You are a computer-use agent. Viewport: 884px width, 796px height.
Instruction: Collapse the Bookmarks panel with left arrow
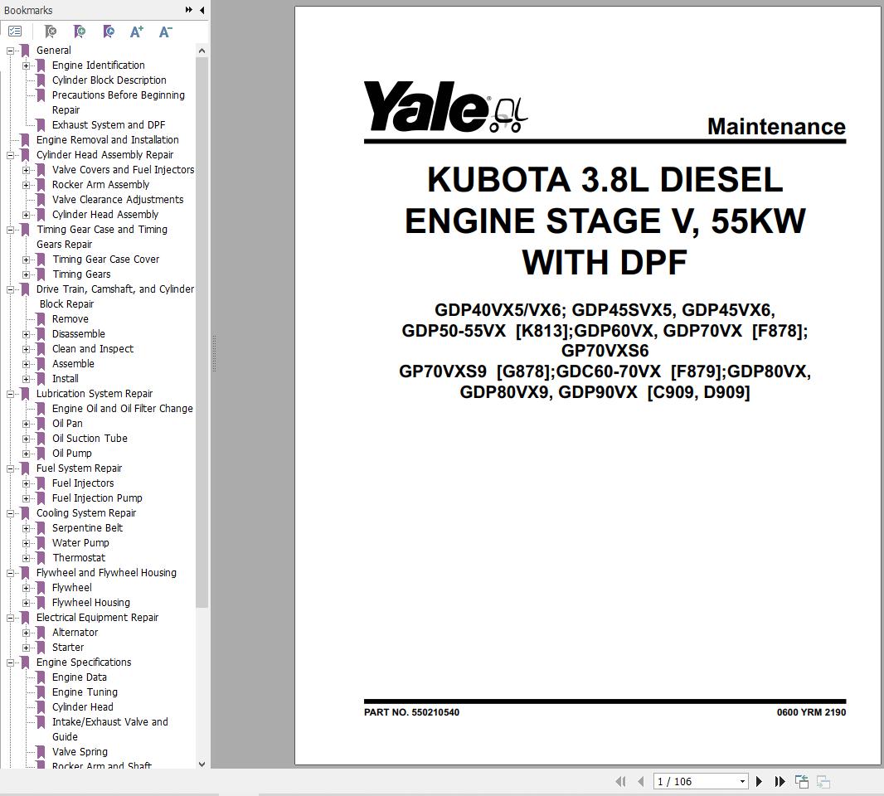[202, 10]
